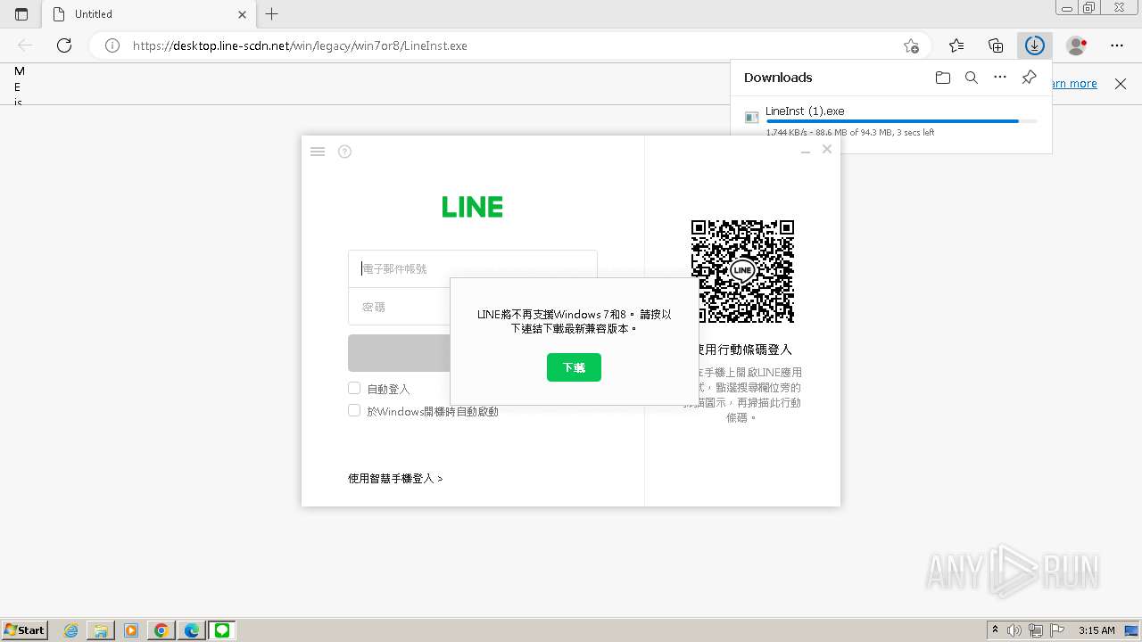Toggle the Downloads toolbar button

click(1035, 45)
